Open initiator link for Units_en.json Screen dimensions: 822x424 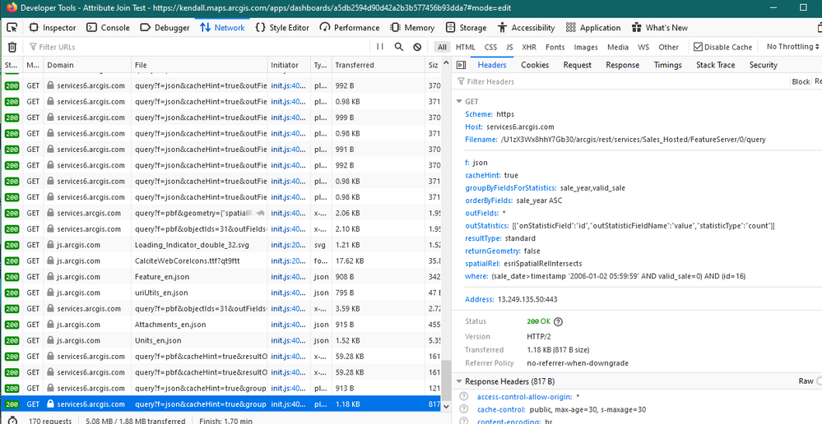click(x=287, y=340)
